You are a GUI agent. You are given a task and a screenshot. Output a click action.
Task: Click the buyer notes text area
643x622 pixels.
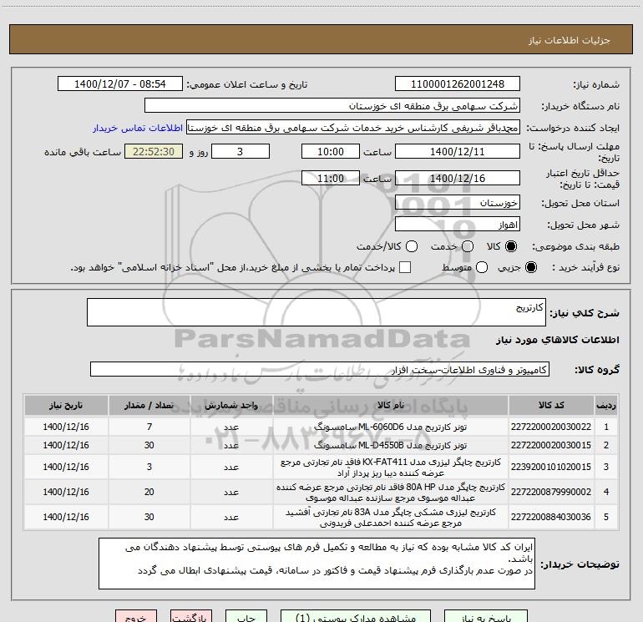[316, 564]
